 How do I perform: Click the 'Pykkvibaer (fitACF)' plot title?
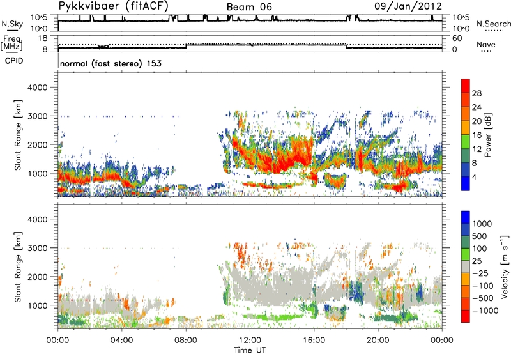[114, 6]
